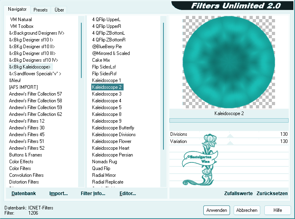The image size is (295, 219).
Task: Select &<Bkg Designer sf10 I> category
Action: click(x=31, y=40)
